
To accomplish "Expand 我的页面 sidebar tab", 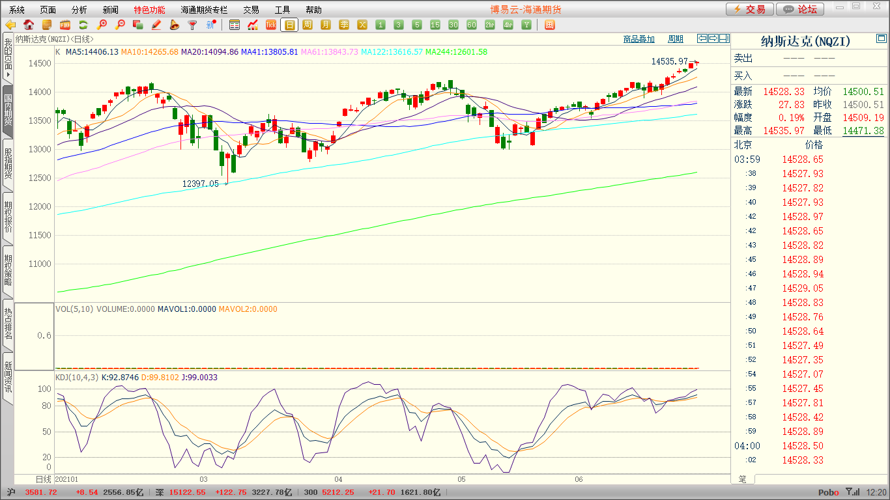I will [x=8, y=59].
